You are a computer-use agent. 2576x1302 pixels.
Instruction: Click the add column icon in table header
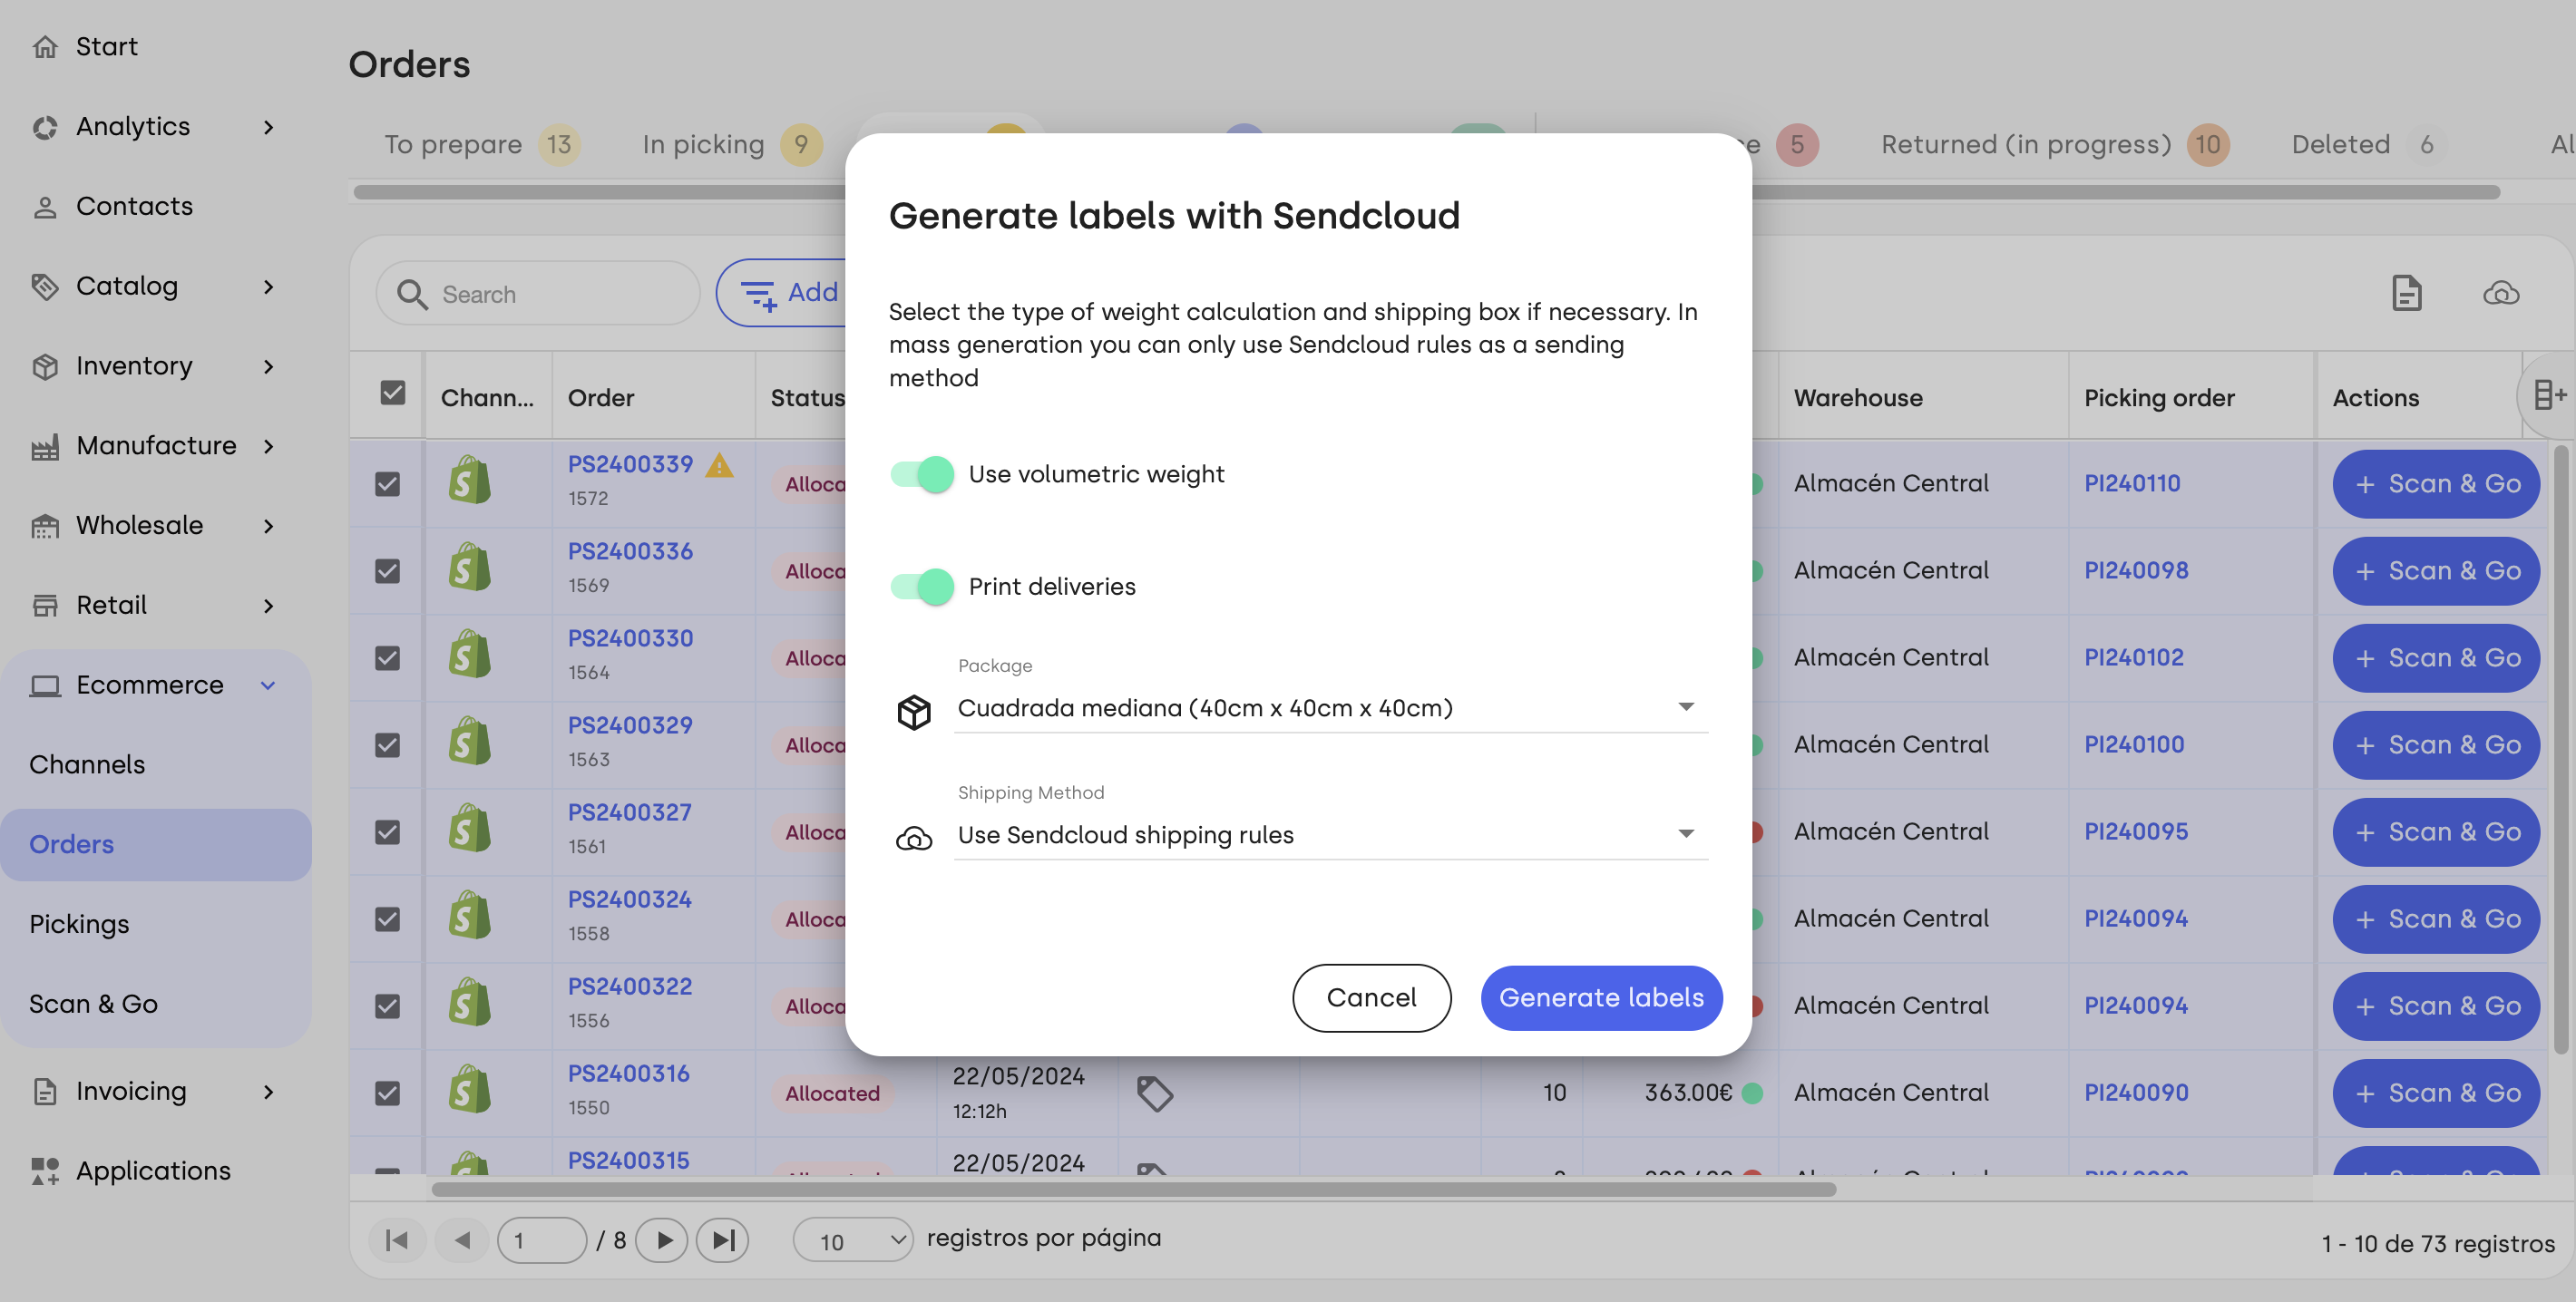coord(2549,394)
